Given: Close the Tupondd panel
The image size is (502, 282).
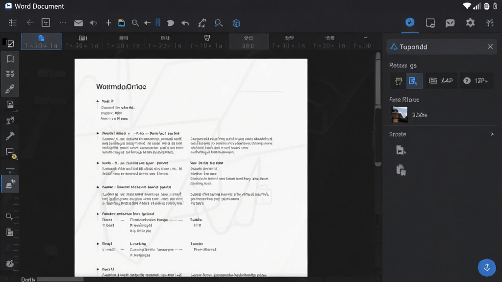Looking at the screenshot, I should click(490, 47).
